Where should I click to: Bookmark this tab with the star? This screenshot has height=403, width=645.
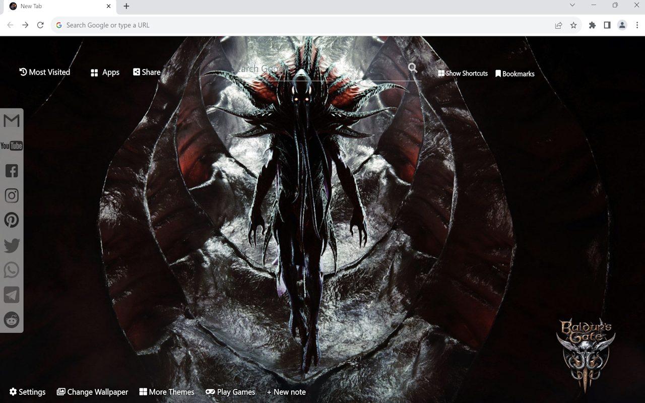pos(573,25)
